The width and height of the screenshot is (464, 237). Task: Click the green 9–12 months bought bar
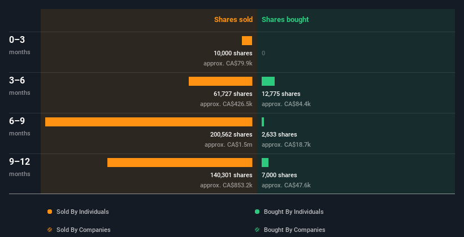pyautogui.click(x=265, y=163)
